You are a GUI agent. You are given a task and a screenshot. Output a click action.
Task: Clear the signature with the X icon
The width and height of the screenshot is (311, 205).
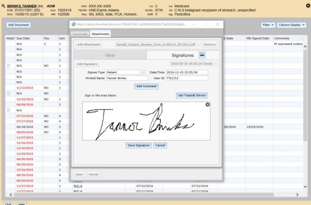(x=207, y=104)
